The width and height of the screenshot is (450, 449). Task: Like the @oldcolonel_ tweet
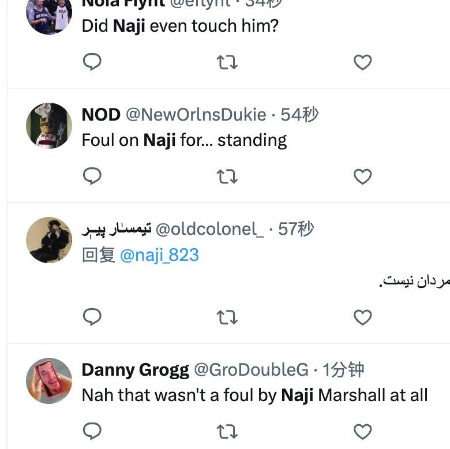click(362, 317)
